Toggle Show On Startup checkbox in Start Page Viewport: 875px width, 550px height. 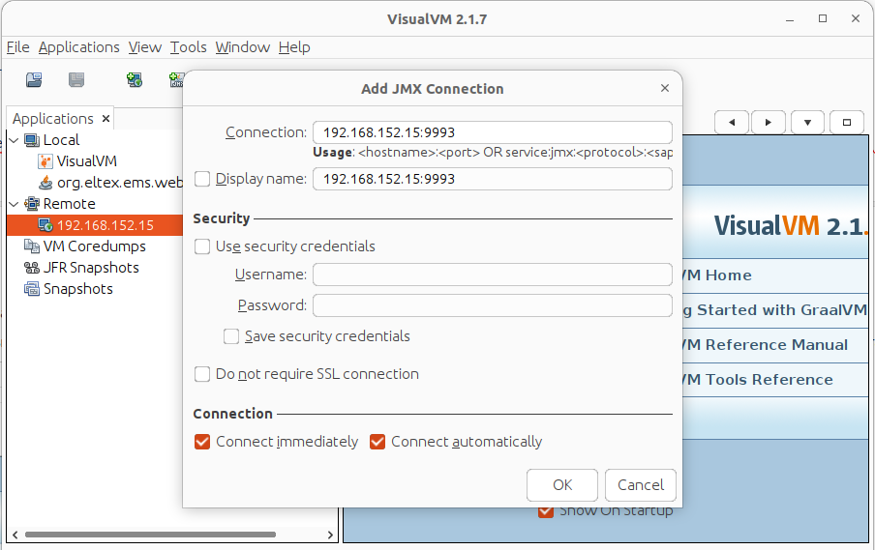click(x=546, y=511)
